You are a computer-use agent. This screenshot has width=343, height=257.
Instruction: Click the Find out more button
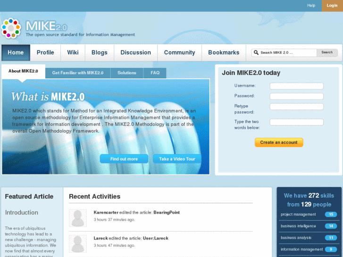pyautogui.click(x=124, y=159)
